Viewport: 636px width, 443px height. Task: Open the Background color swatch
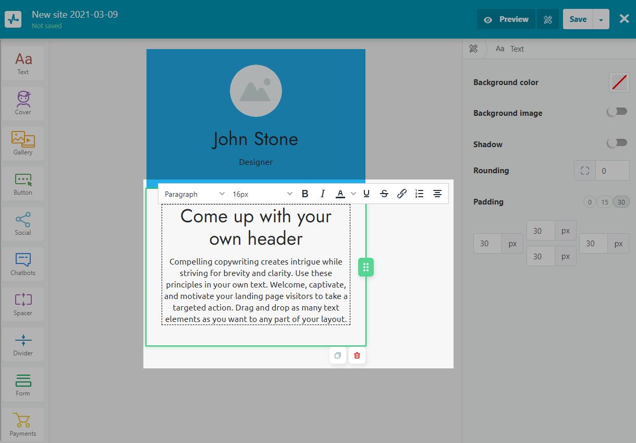[x=619, y=82]
